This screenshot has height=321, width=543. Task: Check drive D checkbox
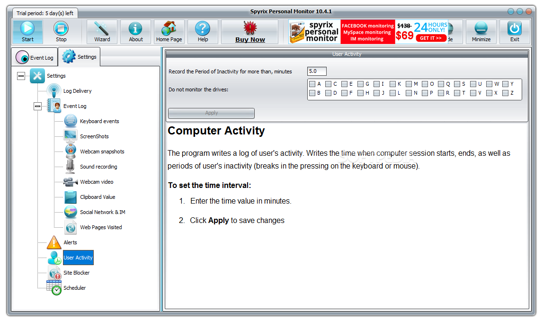pos(328,93)
